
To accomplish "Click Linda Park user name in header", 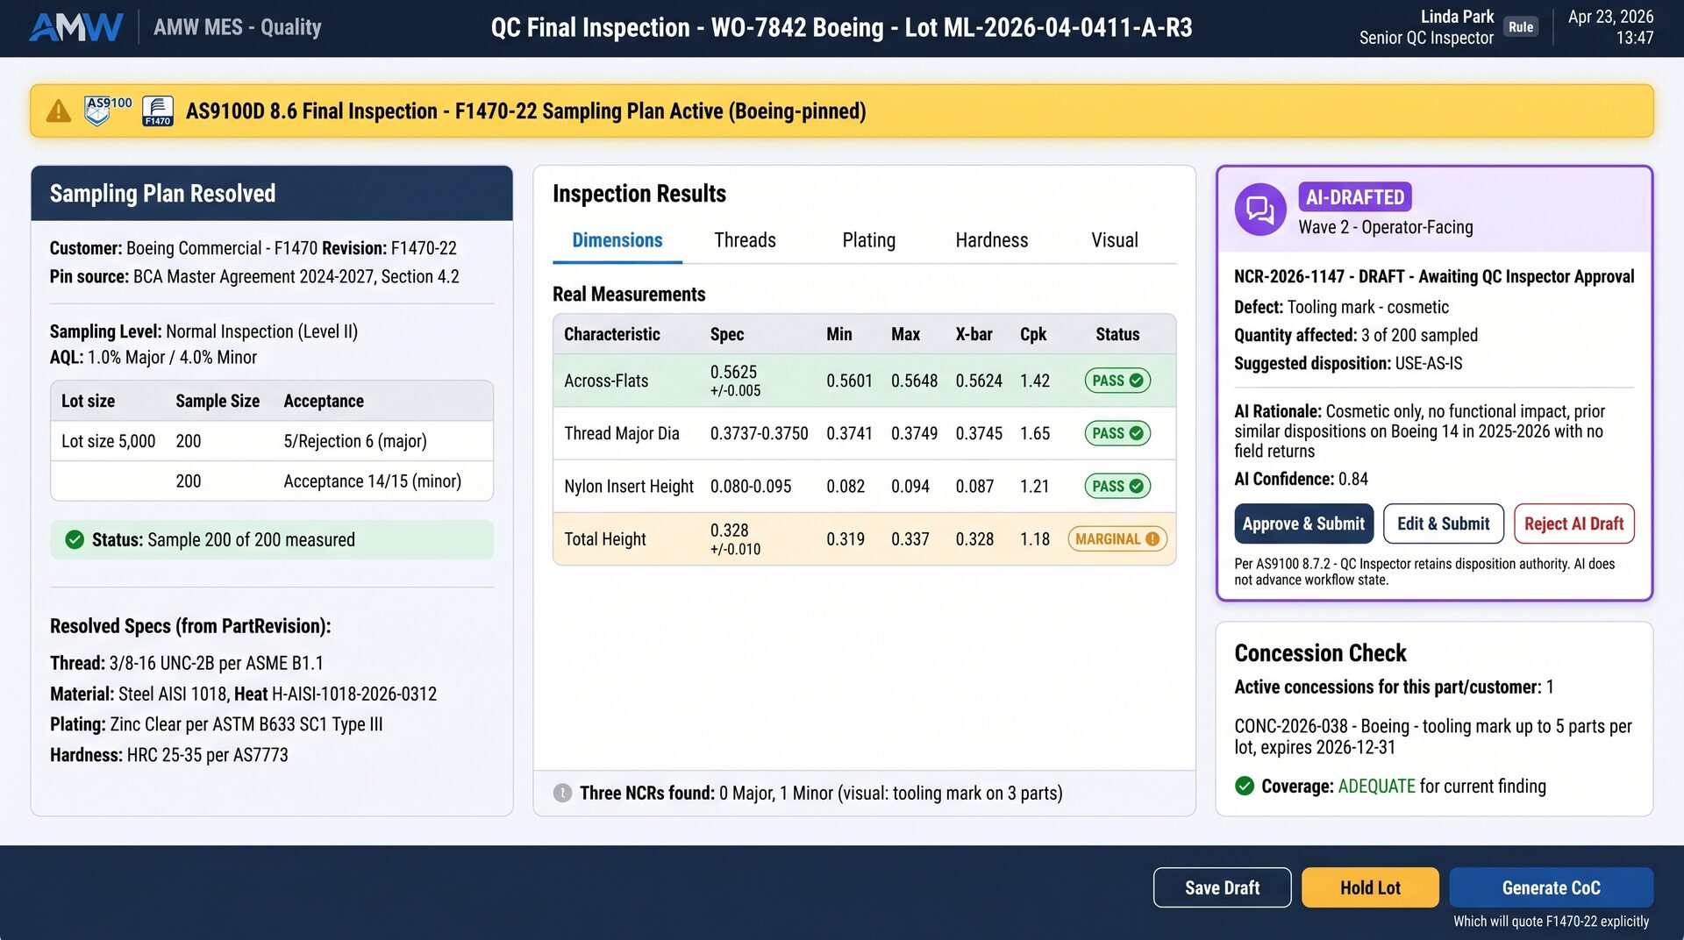I will [1457, 17].
